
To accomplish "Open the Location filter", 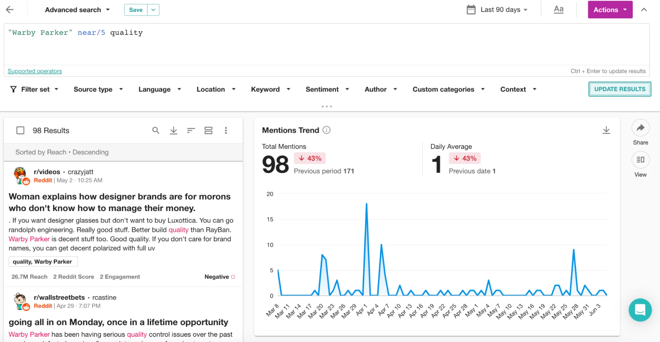I will (216, 89).
